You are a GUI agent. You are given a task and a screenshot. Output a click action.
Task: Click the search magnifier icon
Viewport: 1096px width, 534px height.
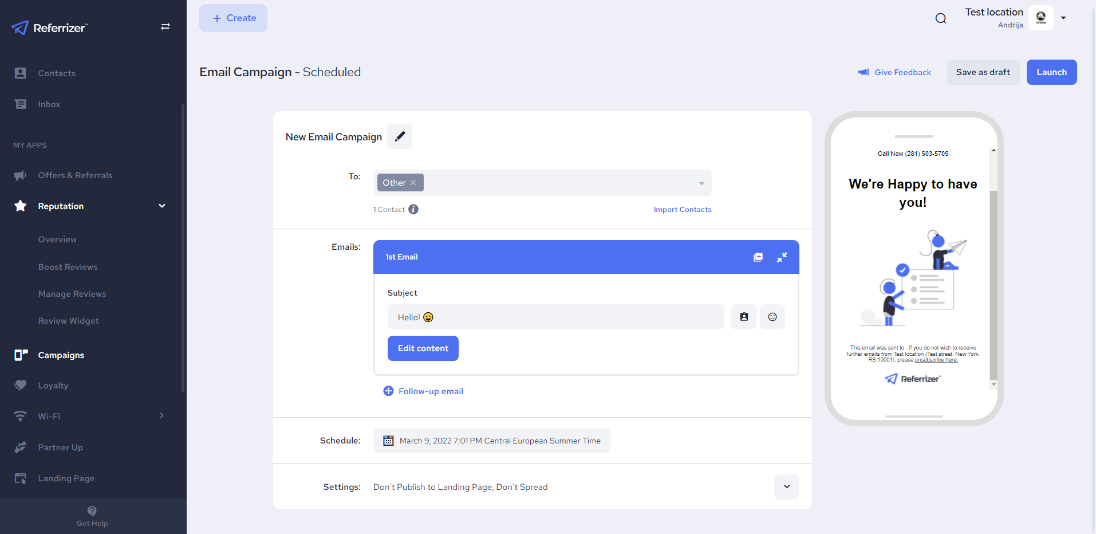(x=941, y=18)
